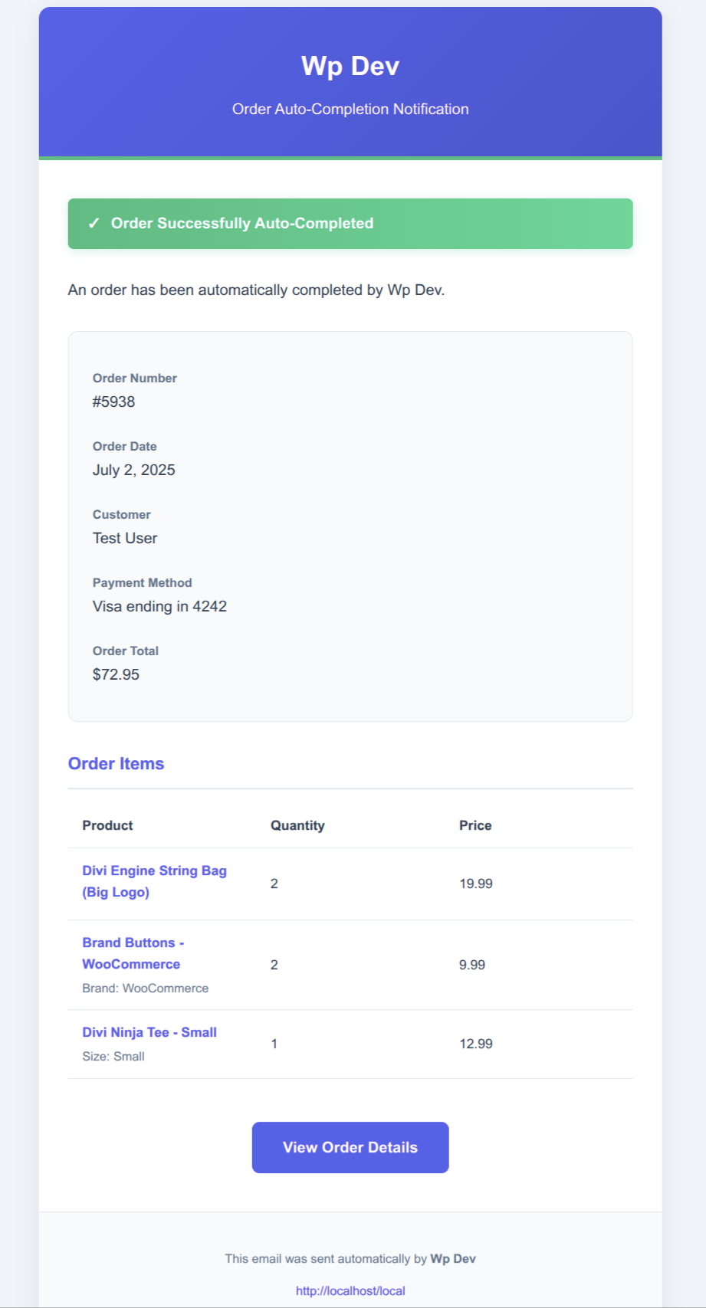Viewport: 706px width, 1308px height.
Task: Open the Divi Ninja Tee - Small link
Action: (x=149, y=1032)
